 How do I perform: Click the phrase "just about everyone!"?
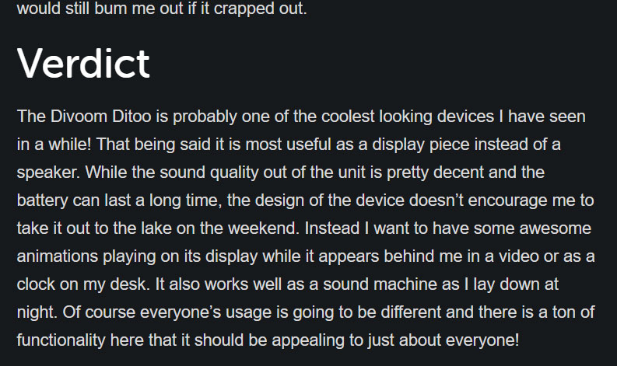click(x=443, y=341)
